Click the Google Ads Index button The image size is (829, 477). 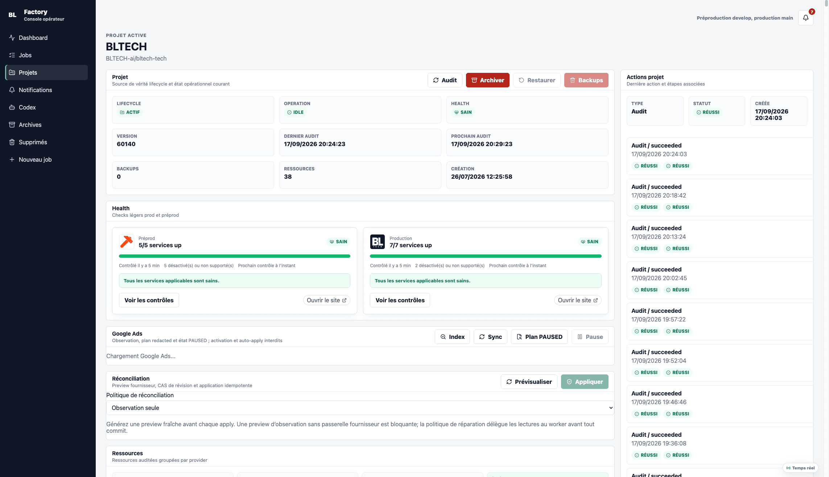(x=452, y=337)
